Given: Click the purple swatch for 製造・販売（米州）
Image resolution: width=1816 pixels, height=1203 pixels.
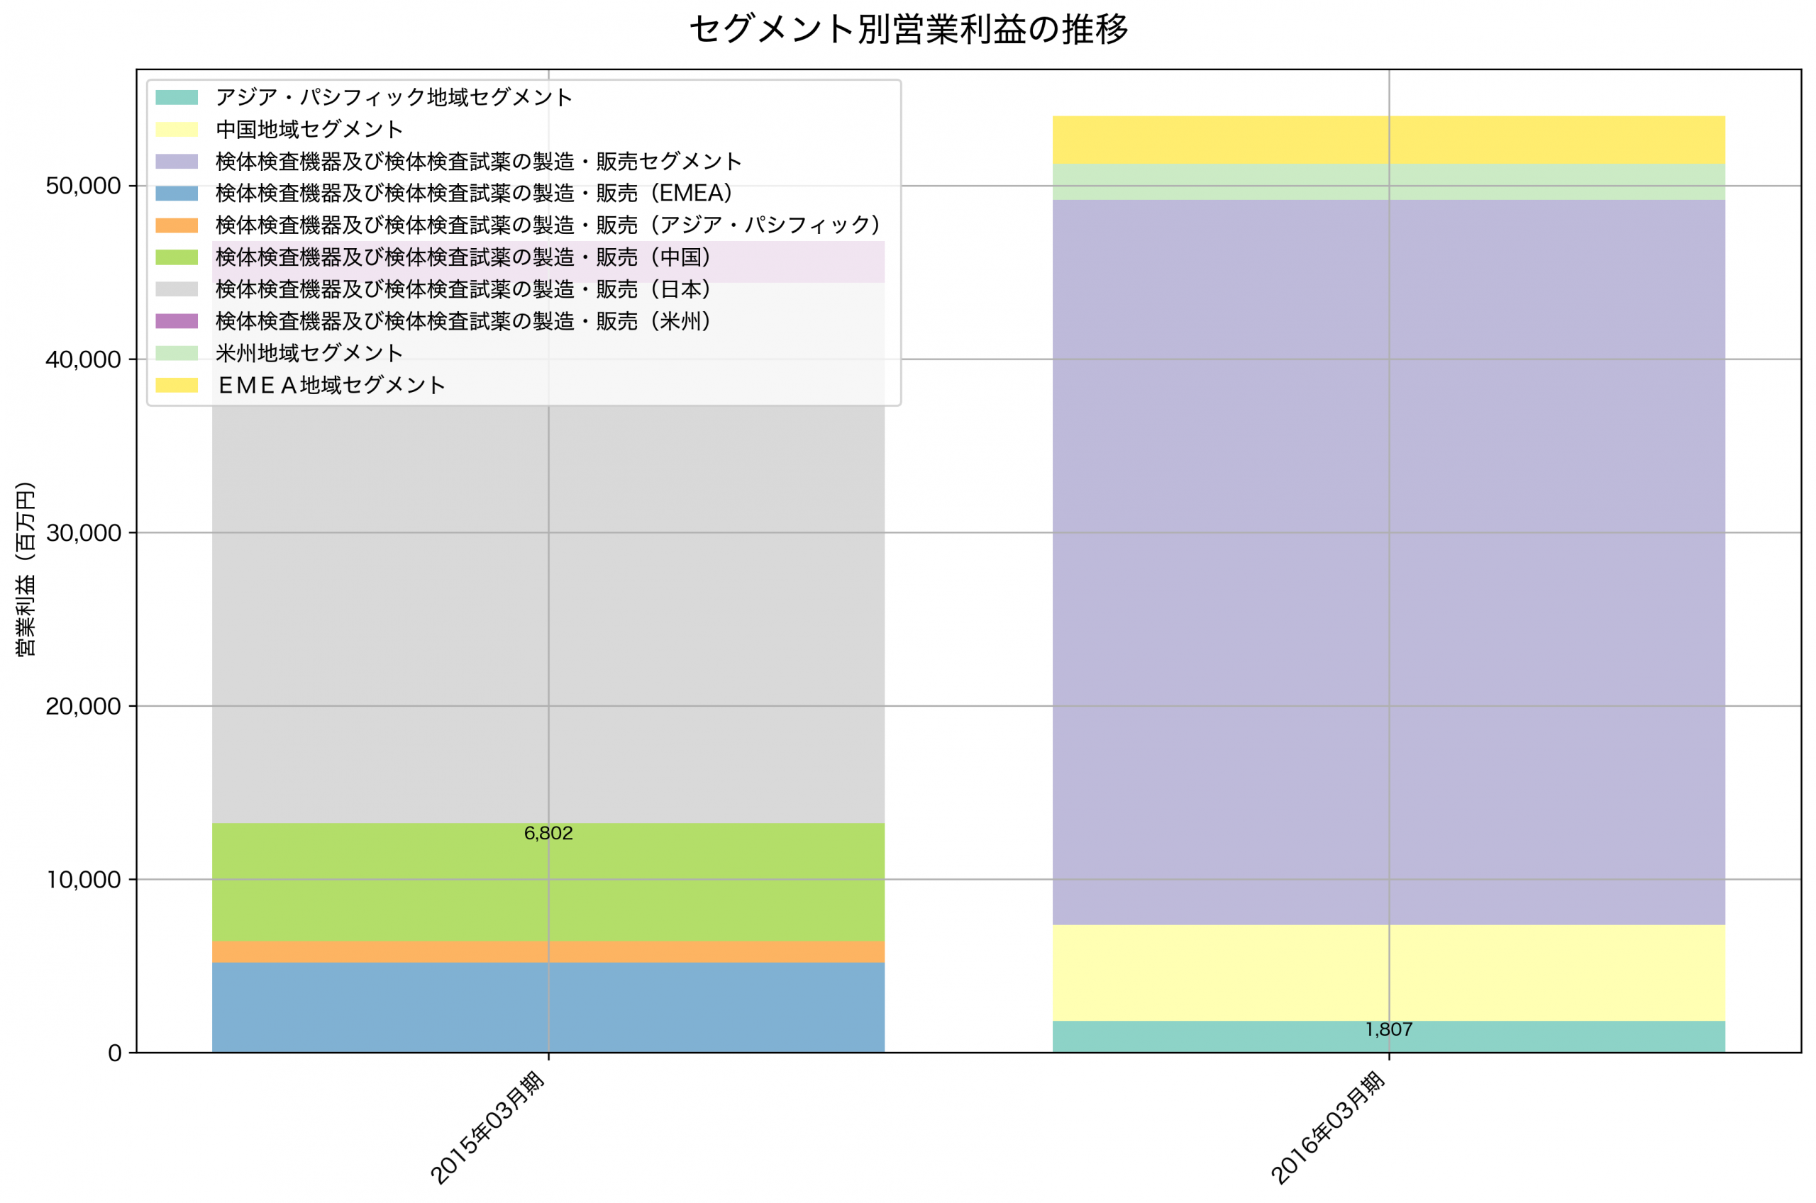Looking at the screenshot, I should tap(177, 321).
